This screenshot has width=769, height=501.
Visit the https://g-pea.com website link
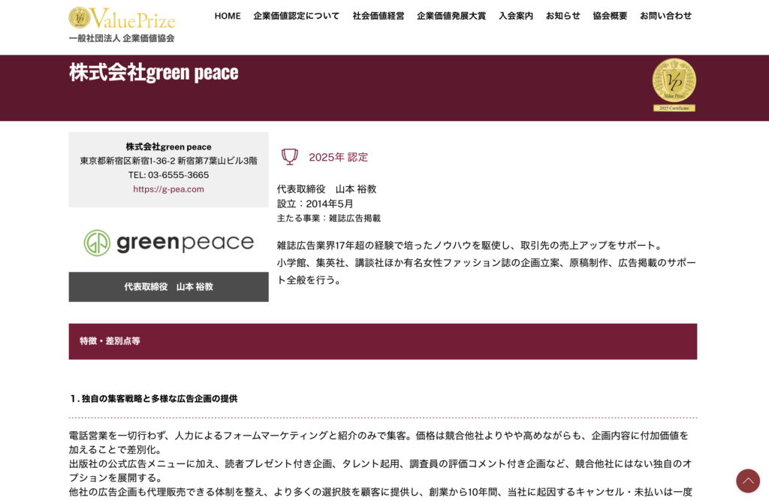(168, 189)
